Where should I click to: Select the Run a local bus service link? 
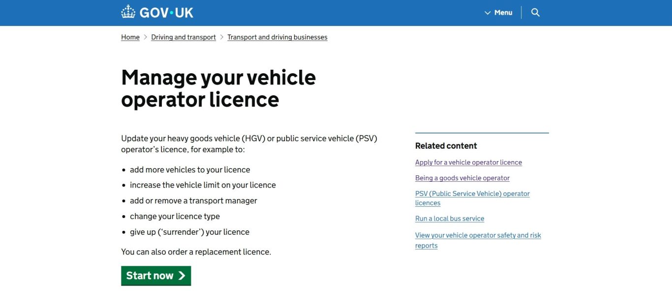(449, 219)
